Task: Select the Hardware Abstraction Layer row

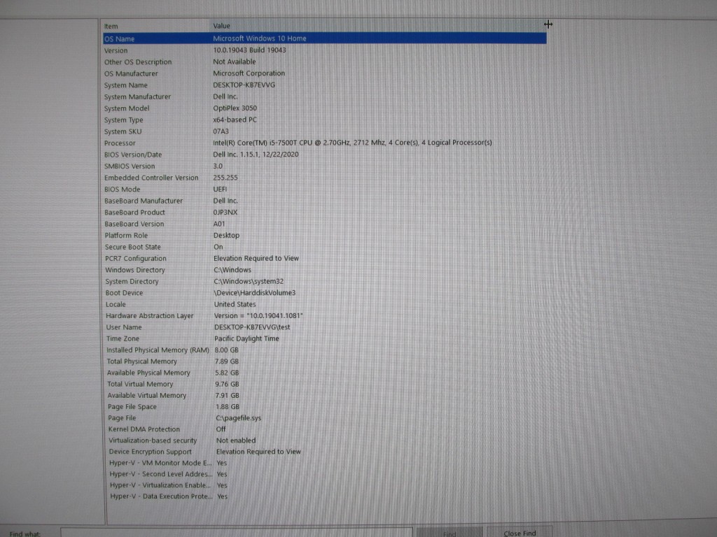Action: click(x=150, y=315)
